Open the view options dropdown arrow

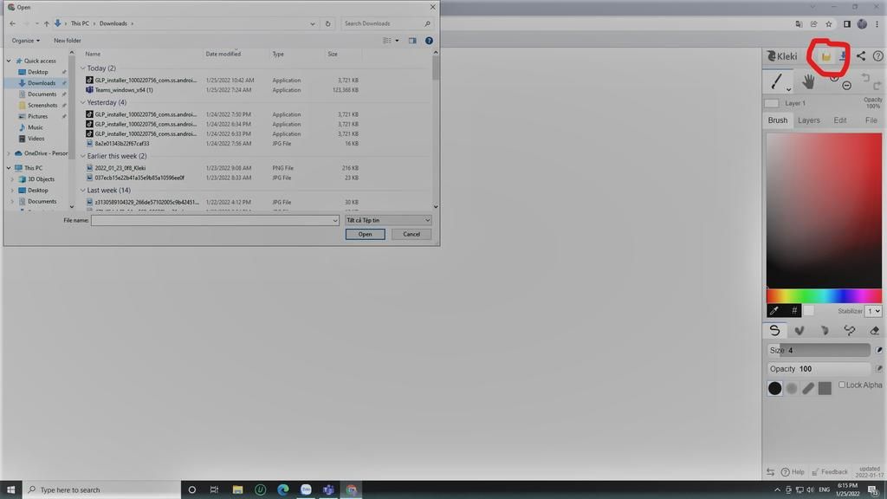pyautogui.click(x=397, y=41)
